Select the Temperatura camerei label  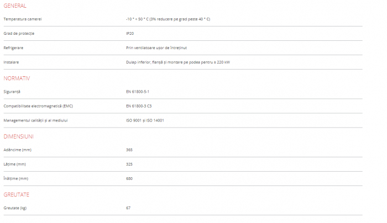[23, 19]
